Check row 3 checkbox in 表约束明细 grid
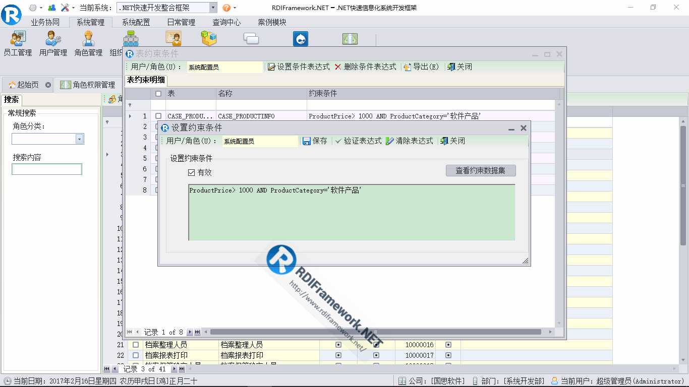Viewport: 689px width, 387px height. [x=156, y=138]
